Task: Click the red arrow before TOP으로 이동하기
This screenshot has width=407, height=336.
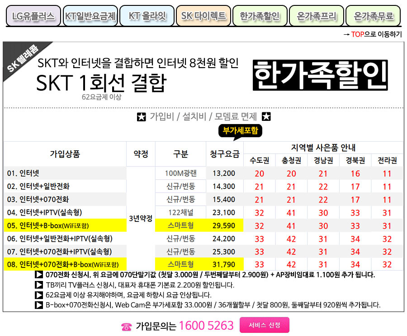Action: (346, 33)
